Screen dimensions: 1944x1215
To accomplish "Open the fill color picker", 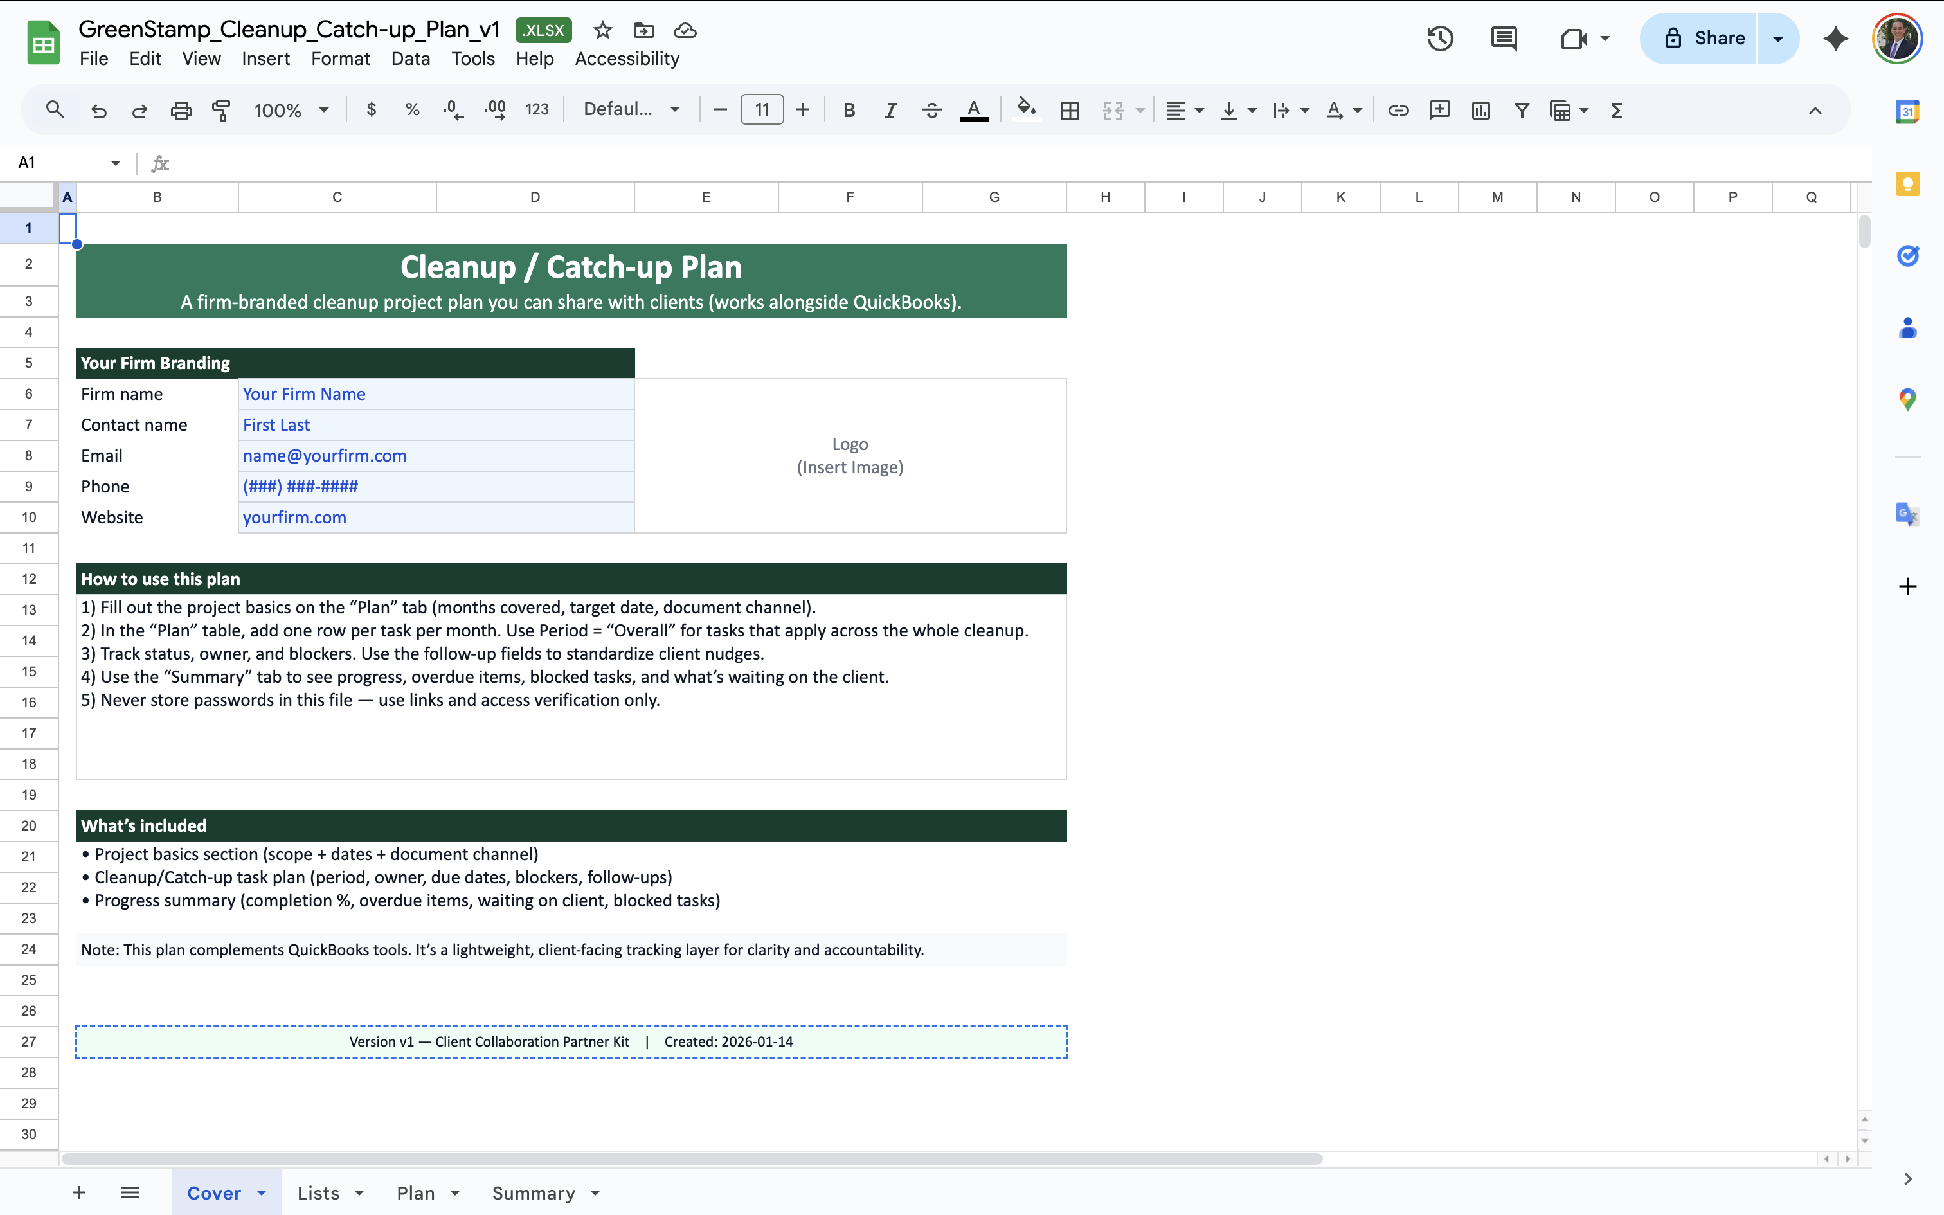I will point(1026,110).
